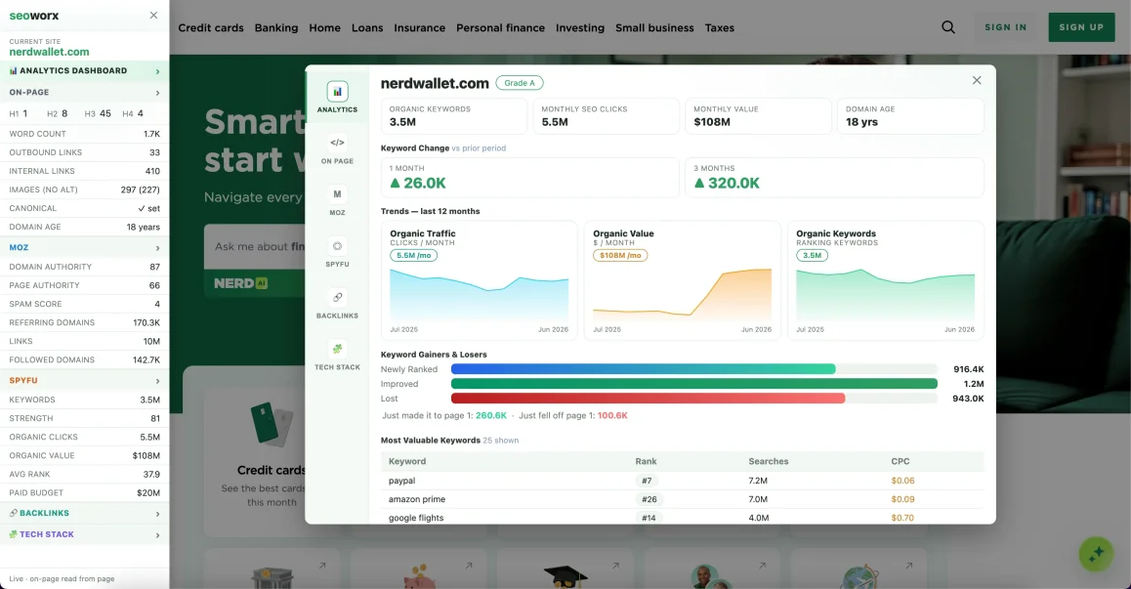This screenshot has height=589, width=1131.
Task: Open the Investing nav menu
Action: [x=580, y=27]
